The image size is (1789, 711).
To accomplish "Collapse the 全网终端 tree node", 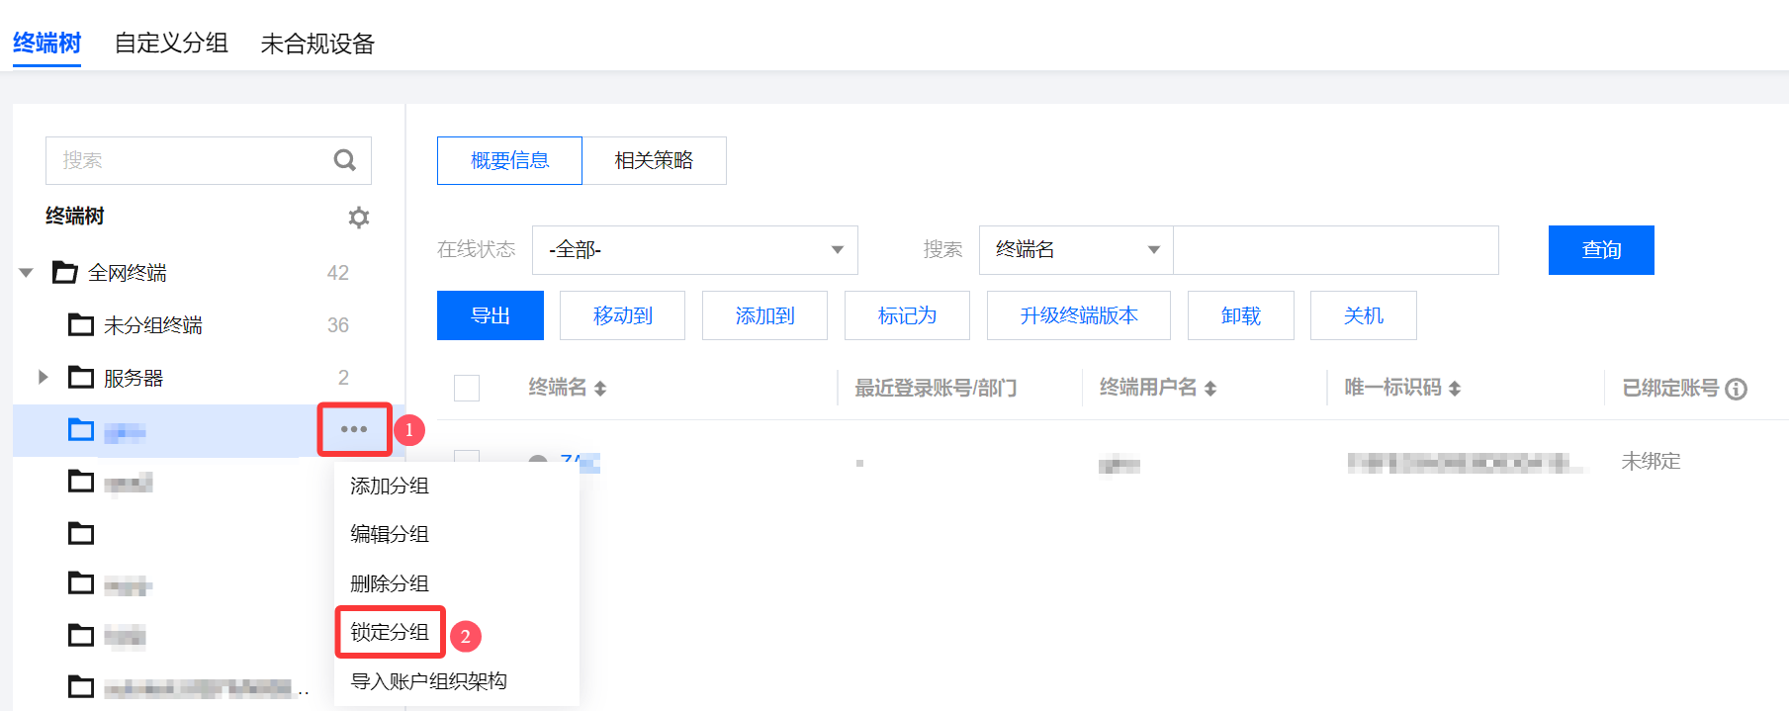I will point(27,273).
